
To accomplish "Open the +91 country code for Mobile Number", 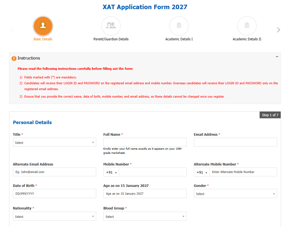I will tap(111, 172).
